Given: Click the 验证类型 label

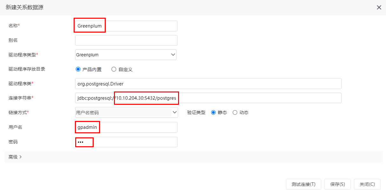Looking at the screenshot, I should (196, 112).
